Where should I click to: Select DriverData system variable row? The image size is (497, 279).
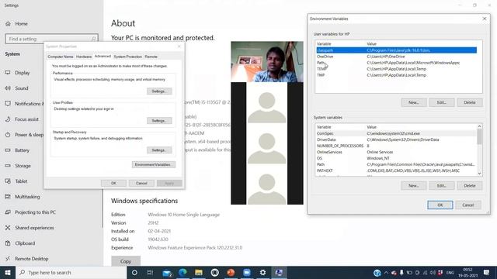click(x=396, y=139)
